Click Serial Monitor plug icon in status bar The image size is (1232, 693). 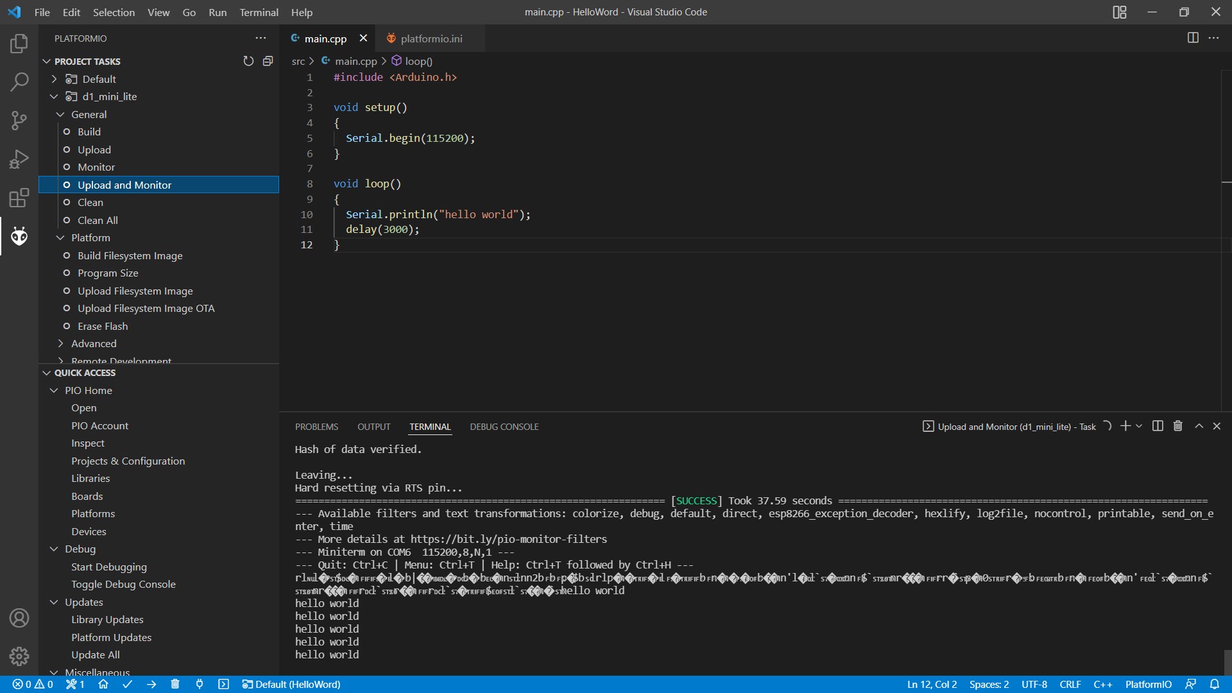(x=200, y=684)
